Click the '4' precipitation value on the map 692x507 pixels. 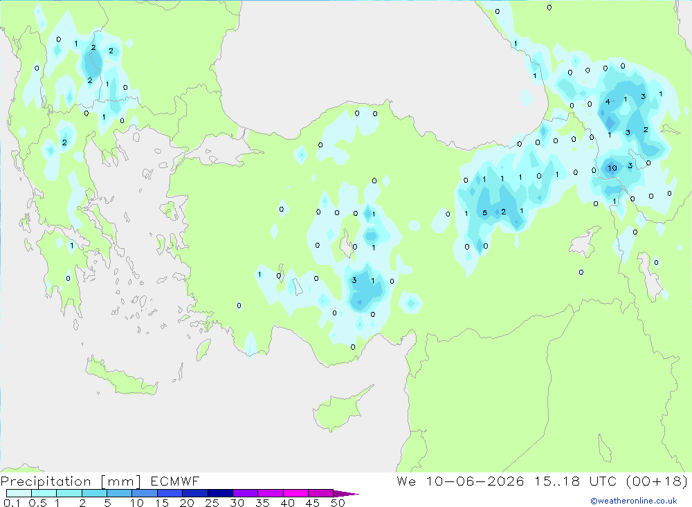click(x=608, y=102)
